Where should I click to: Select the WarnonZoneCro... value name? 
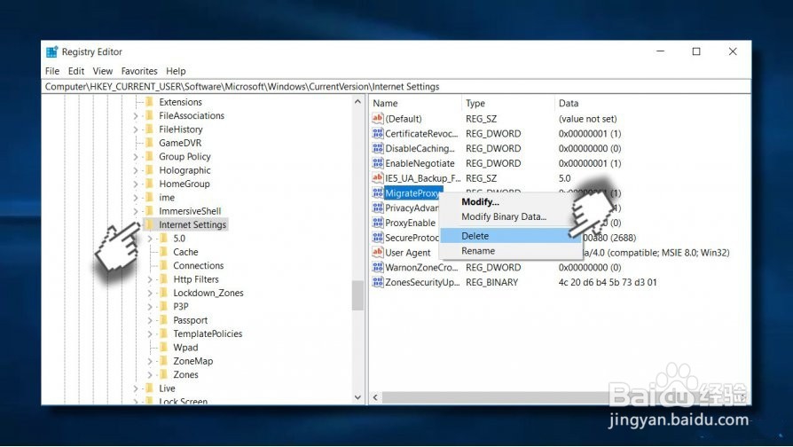click(421, 267)
